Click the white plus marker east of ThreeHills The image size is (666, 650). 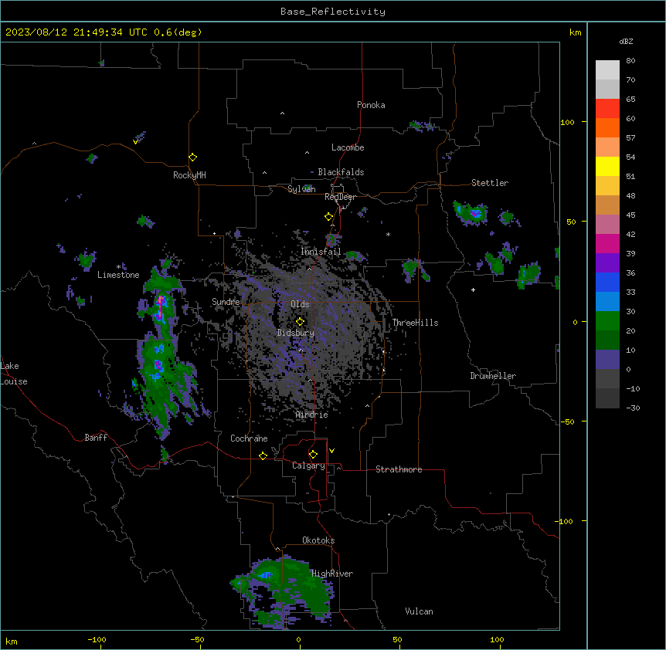point(473,289)
